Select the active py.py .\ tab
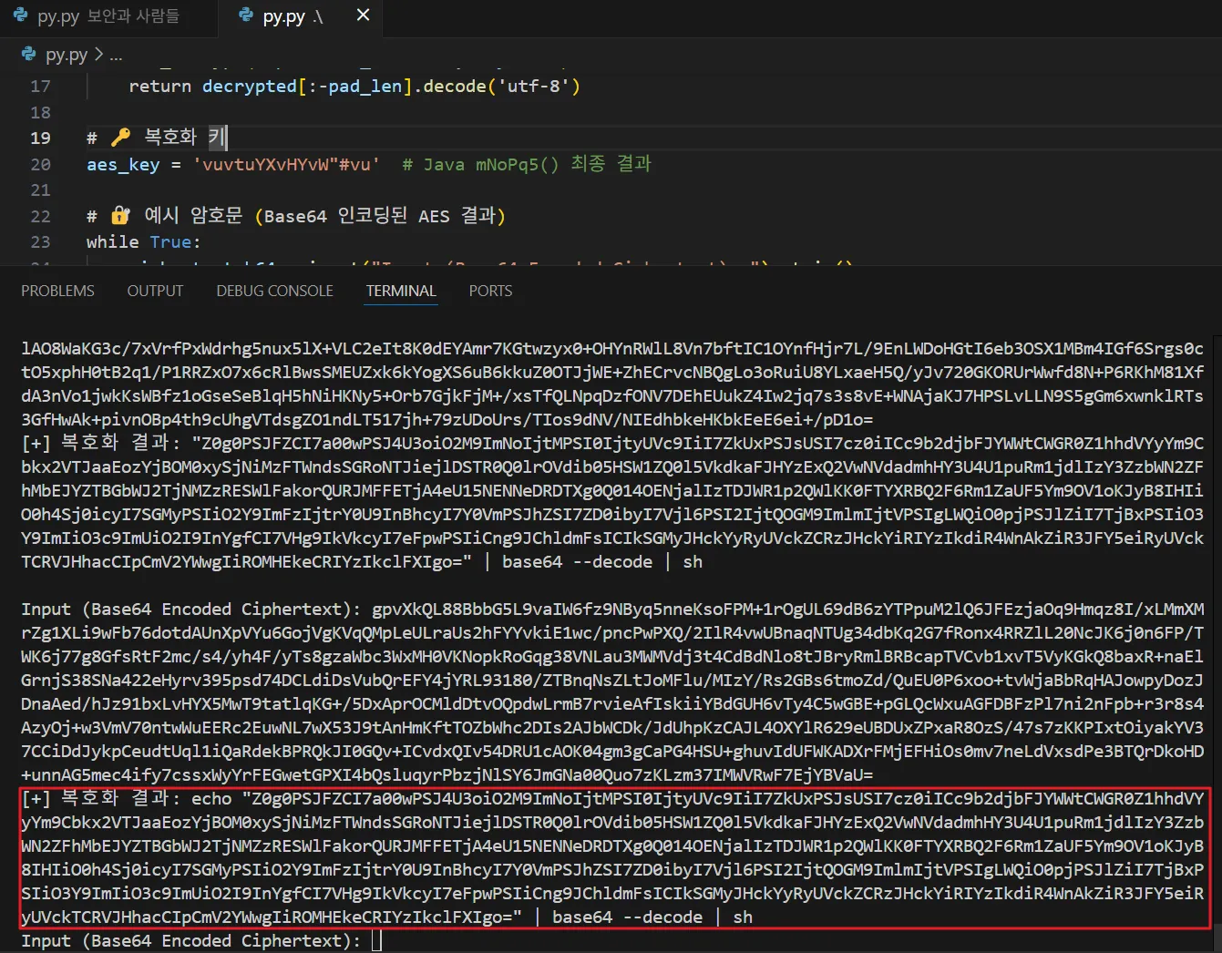1222x953 pixels. [x=301, y=16]
